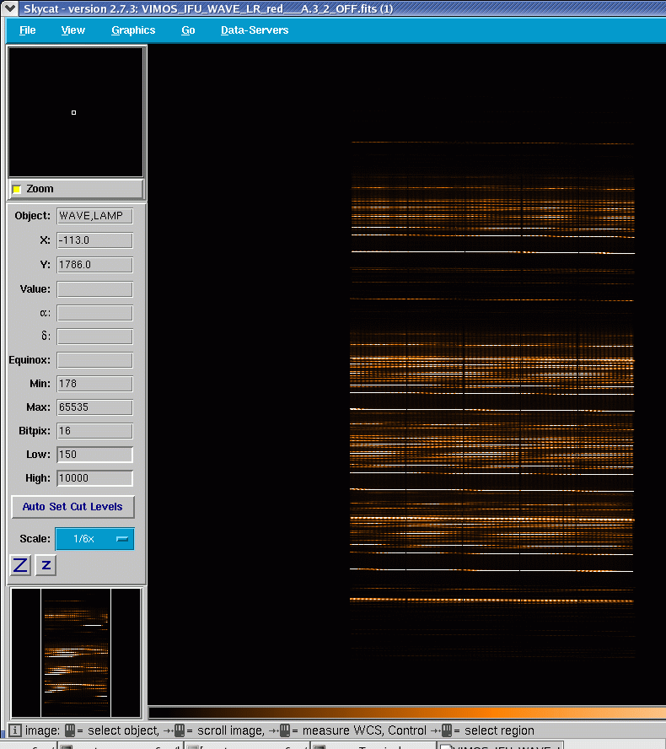This screenshot has height=749, width=666.
Task: Click the empty Value field
Action: pos(94,289)
